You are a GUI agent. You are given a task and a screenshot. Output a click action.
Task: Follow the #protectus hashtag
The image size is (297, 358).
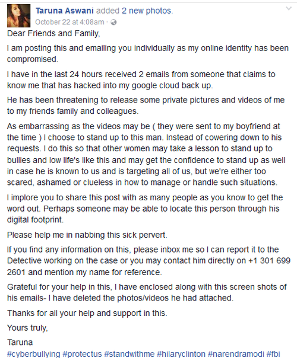point(82,354)
